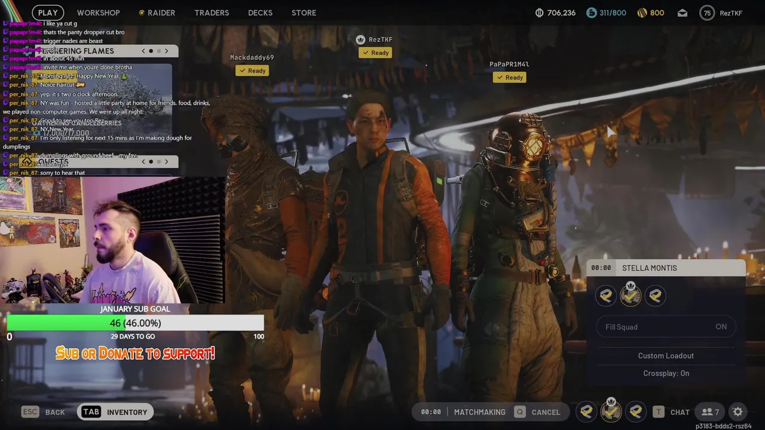Click the ESC key icon
Viewport: 765px width, 430px height.
pos(30,411)
